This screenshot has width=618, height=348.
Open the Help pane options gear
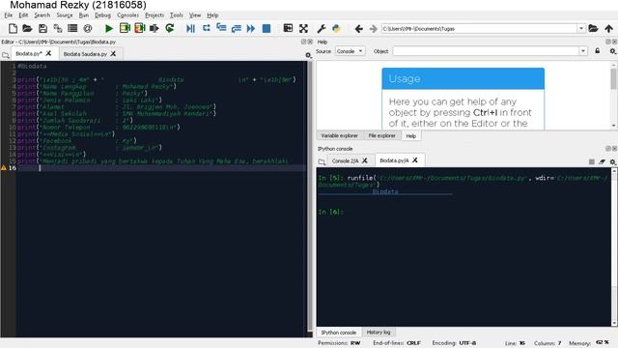click(x=612, y=51)
